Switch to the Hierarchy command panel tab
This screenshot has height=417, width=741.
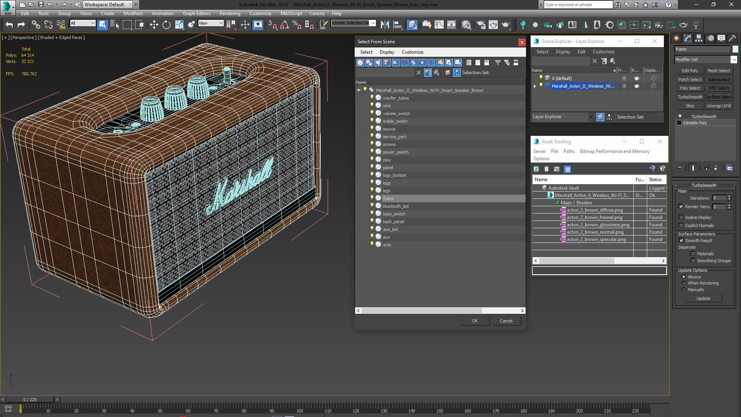point(699,38)
